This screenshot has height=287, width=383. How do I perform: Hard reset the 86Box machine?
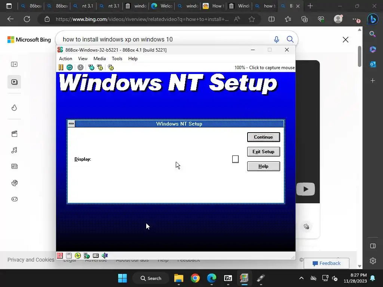point(70,67)
